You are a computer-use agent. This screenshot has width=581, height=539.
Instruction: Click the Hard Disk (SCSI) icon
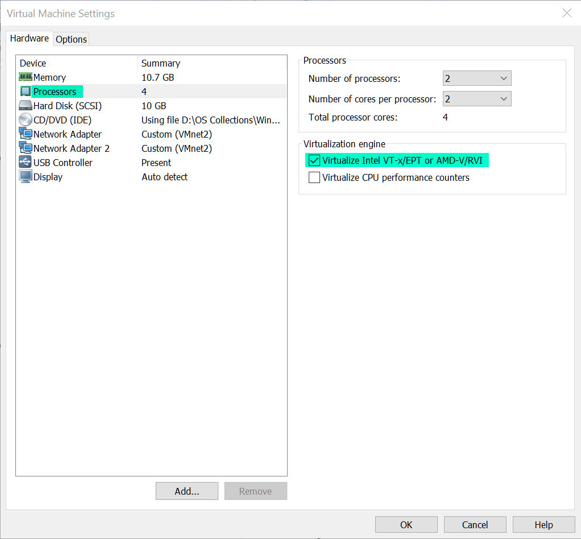25,106
